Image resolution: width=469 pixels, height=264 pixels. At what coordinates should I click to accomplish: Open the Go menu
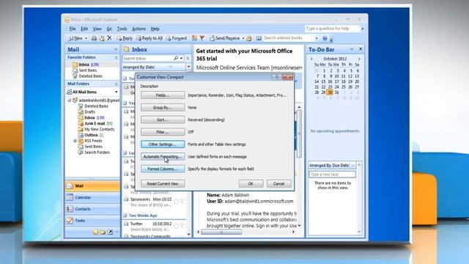(x=109, y=29)
